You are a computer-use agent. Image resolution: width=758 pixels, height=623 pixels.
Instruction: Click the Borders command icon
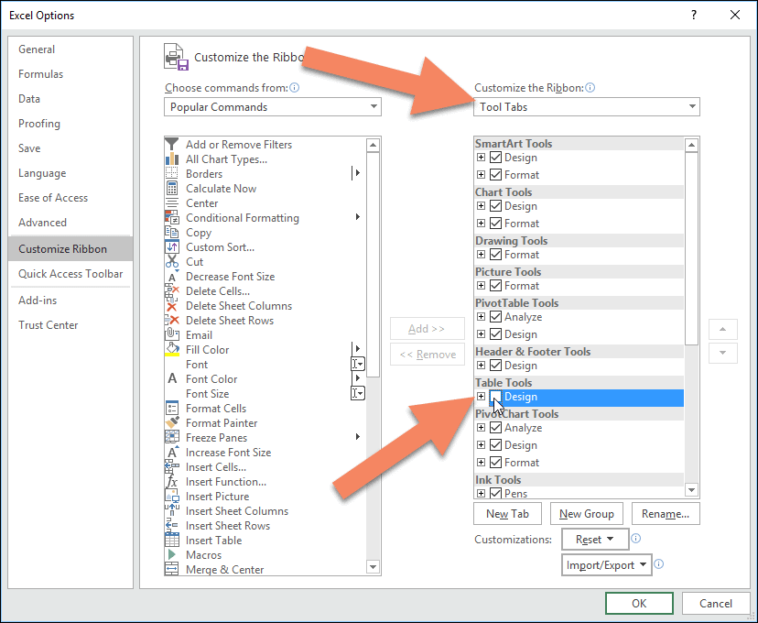tap(171, 174)
